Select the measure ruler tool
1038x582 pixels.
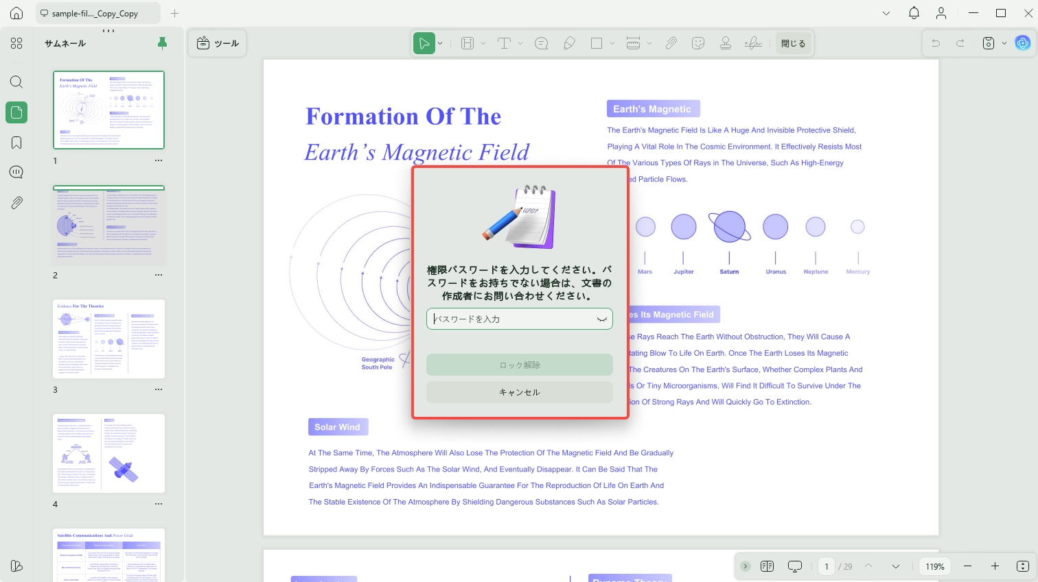[x=634, y=43]
